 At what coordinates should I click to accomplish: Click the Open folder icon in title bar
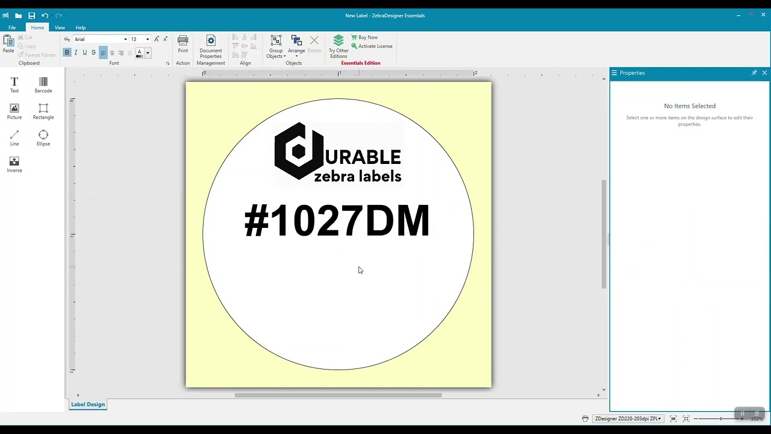[19, 16]
